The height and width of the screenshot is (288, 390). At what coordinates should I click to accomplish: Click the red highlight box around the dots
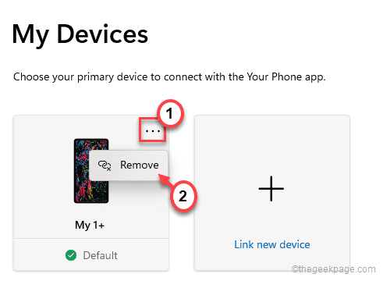(x=153, y=130)
